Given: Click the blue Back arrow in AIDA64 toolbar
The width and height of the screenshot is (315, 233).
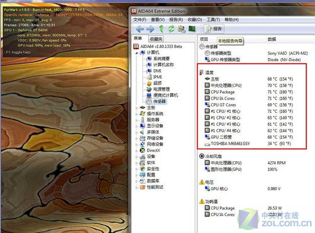Looking at the screenshot, I should pyautogui.click(x=140, y=29).
